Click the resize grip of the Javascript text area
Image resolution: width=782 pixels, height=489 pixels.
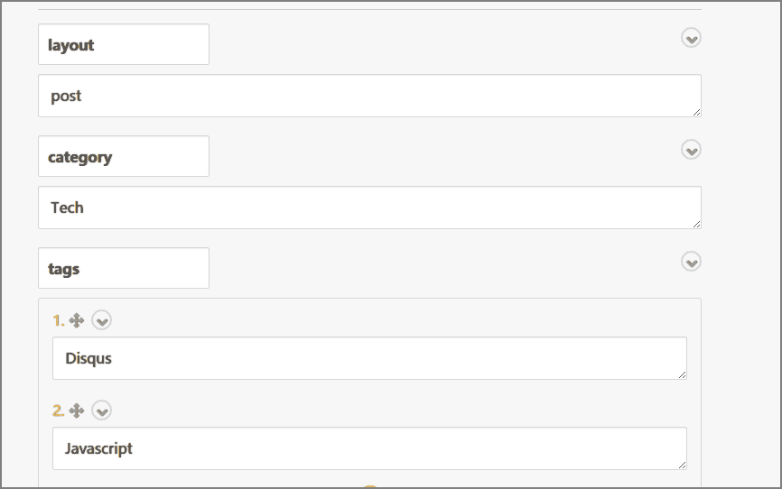point(683,465)
